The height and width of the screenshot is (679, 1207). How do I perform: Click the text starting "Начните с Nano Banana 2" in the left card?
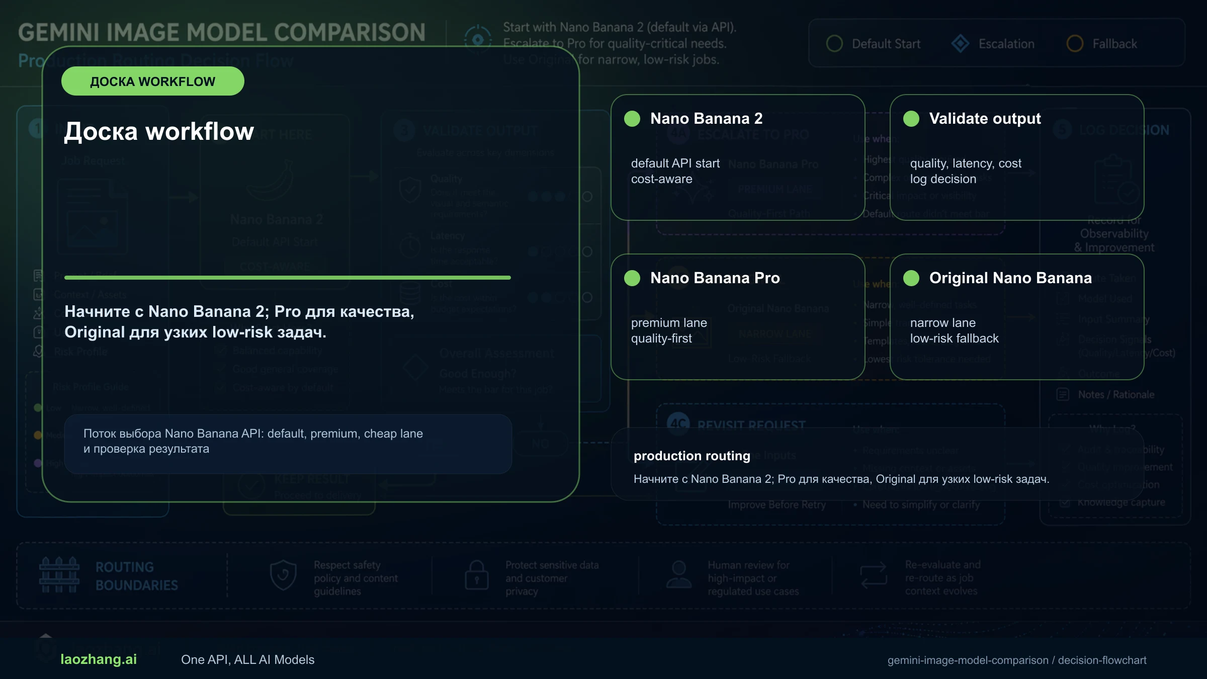239,322
